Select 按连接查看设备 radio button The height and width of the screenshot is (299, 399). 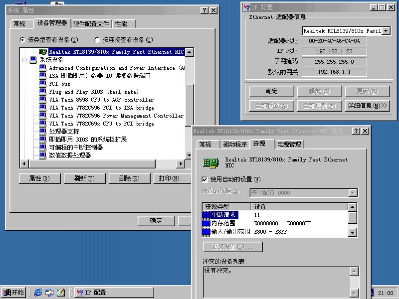click(x=97, y=40)
